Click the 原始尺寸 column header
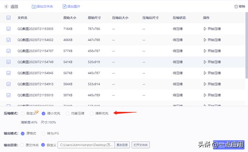The width and height of the screenshot is (248, 152). [94, 18]
